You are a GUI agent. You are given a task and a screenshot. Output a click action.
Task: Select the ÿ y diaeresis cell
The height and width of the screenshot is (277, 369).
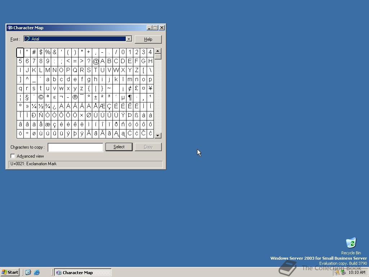coord(82,133)
